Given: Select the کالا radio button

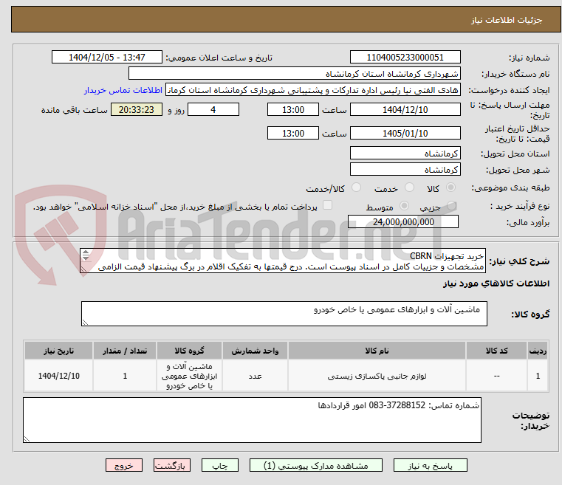Looking at the screenshot, I should (x=450, y=188).
